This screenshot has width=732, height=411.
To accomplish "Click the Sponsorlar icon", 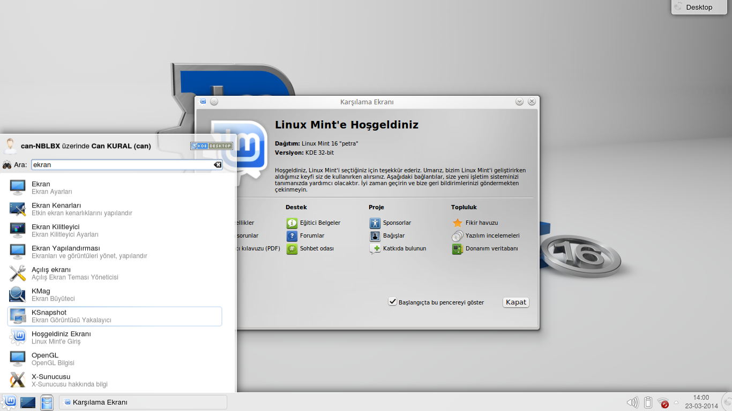I will (375, 223).
